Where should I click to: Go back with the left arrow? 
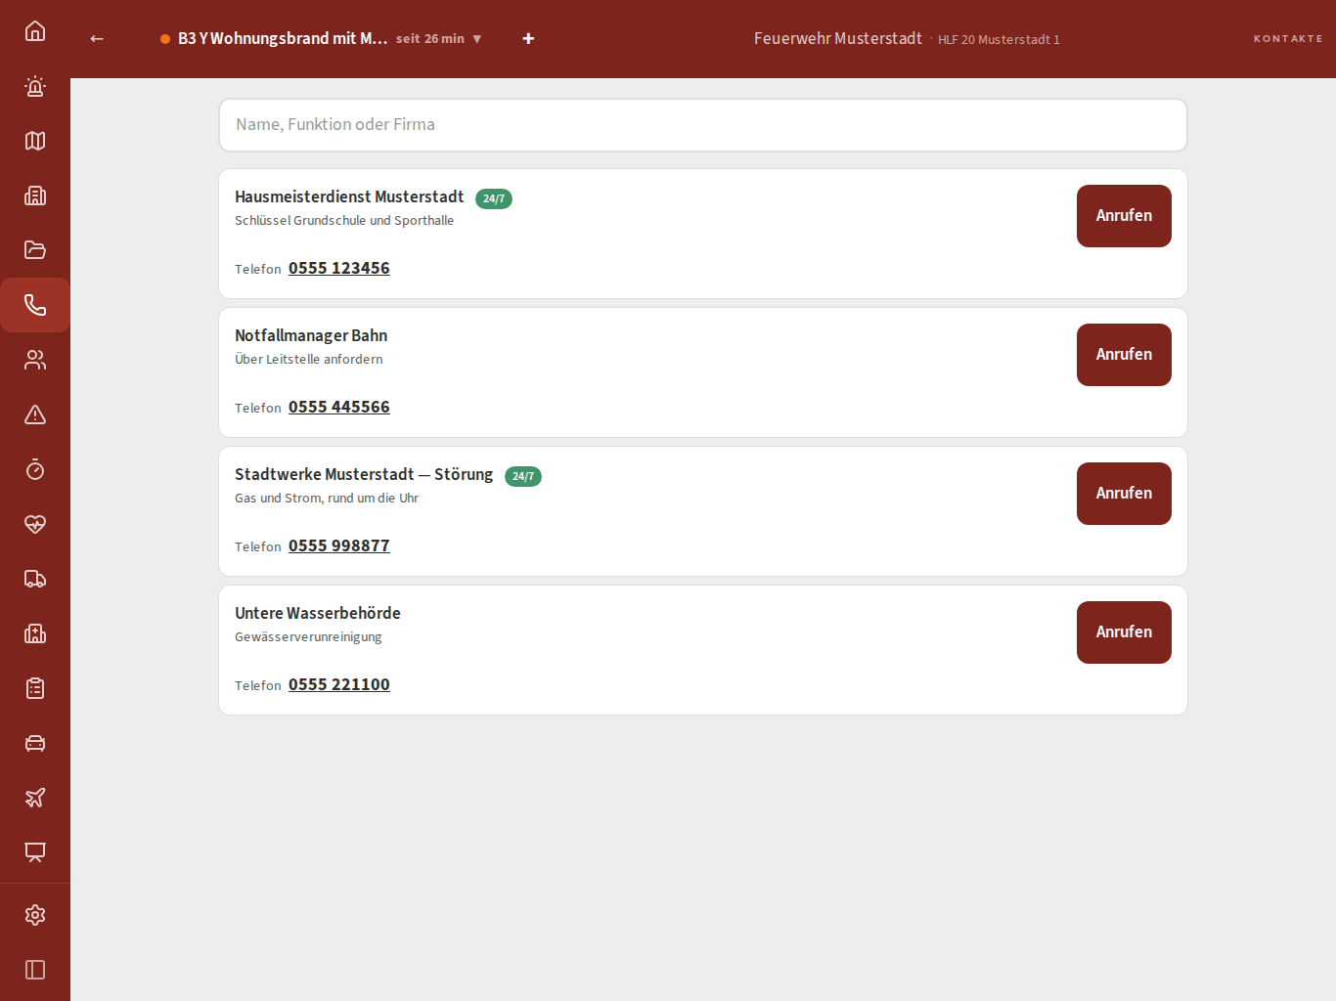coord(97,38)
